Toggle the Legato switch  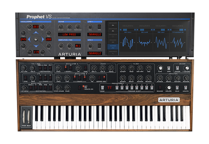pyautogui.click(x=185, y=88)
